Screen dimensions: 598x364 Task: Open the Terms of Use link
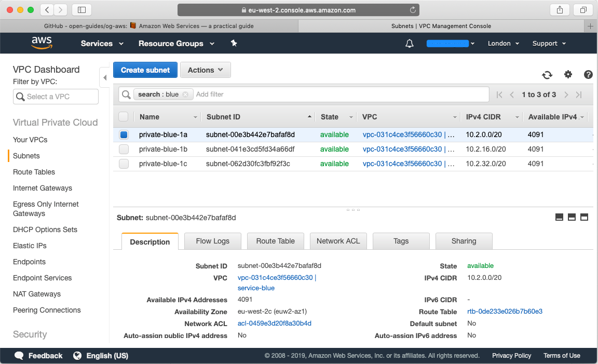pyautogui.click(x=562, y=356)
